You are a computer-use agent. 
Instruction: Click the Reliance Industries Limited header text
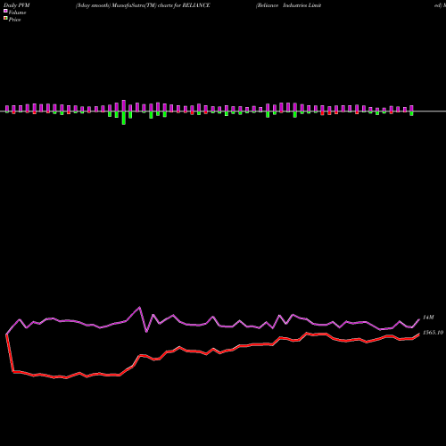[x=288, y=5]
